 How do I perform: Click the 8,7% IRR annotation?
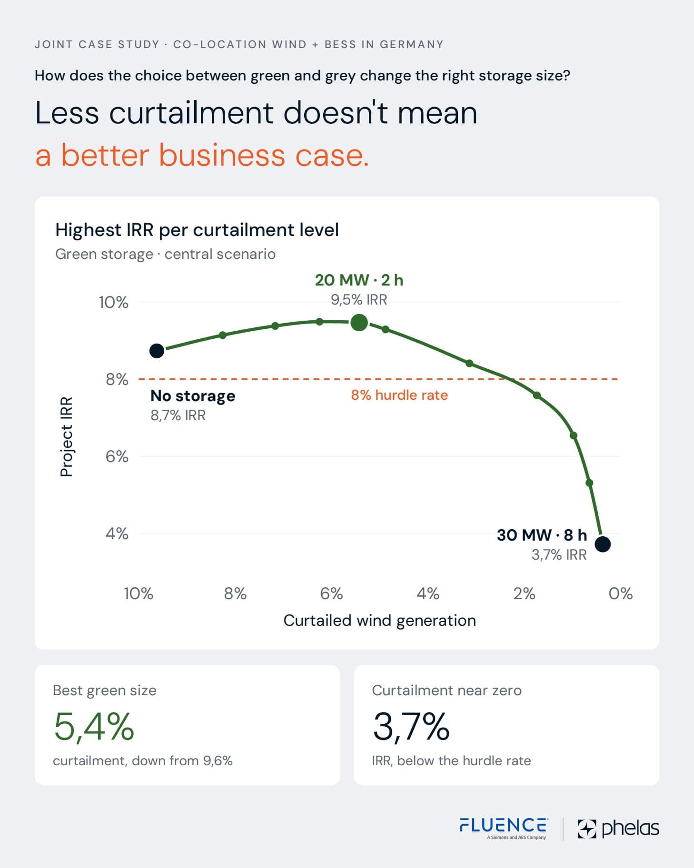pos(178,415)
